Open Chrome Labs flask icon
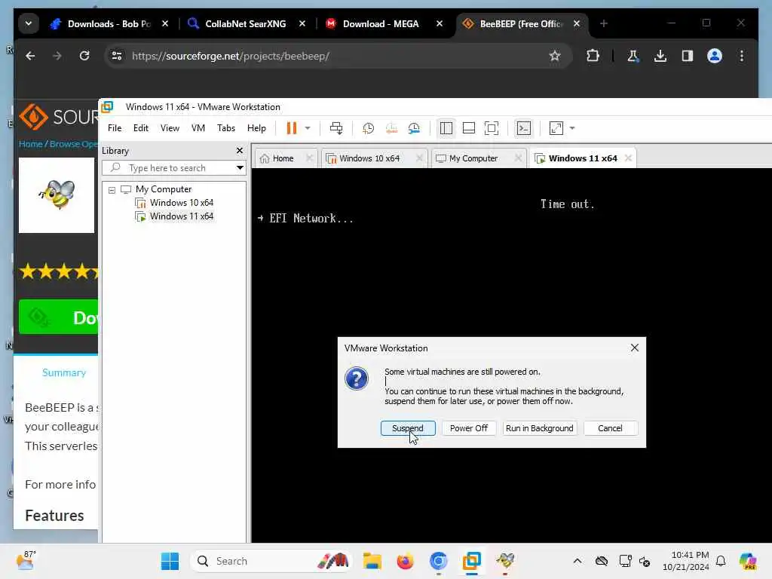 tap(633, 56)
